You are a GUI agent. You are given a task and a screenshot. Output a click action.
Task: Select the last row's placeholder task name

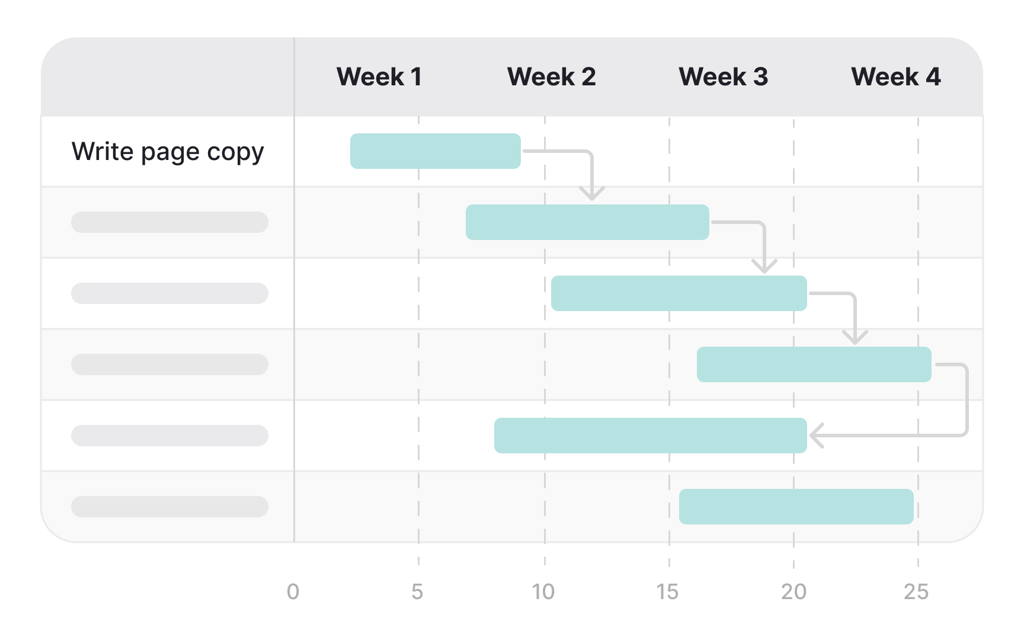click(169, 507)
